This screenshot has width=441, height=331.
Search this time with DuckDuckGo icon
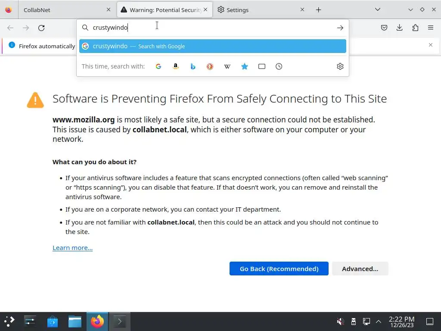(210, 66)
